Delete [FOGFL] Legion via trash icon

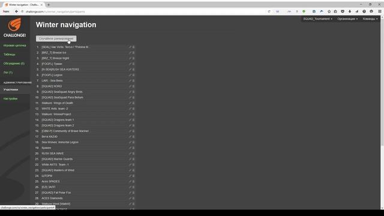pyautogui.click(x=133, y=75)
